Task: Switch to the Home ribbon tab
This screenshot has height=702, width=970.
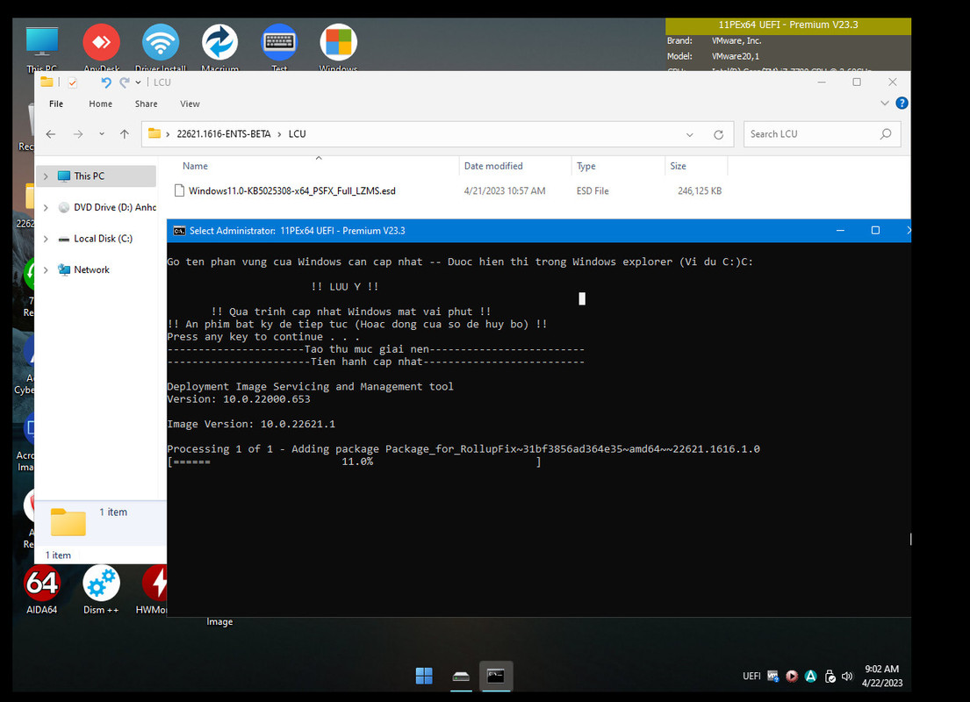Action: [100, 104]
